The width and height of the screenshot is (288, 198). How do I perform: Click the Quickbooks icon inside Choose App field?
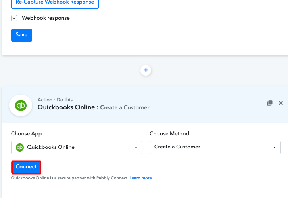coord(20,147)
